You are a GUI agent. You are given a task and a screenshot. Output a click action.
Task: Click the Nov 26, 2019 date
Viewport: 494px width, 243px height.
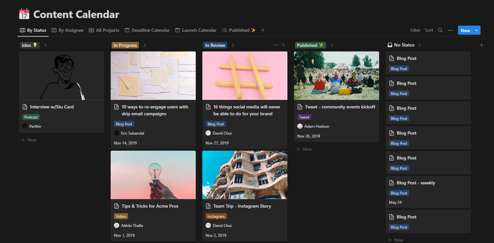point(309,136)
